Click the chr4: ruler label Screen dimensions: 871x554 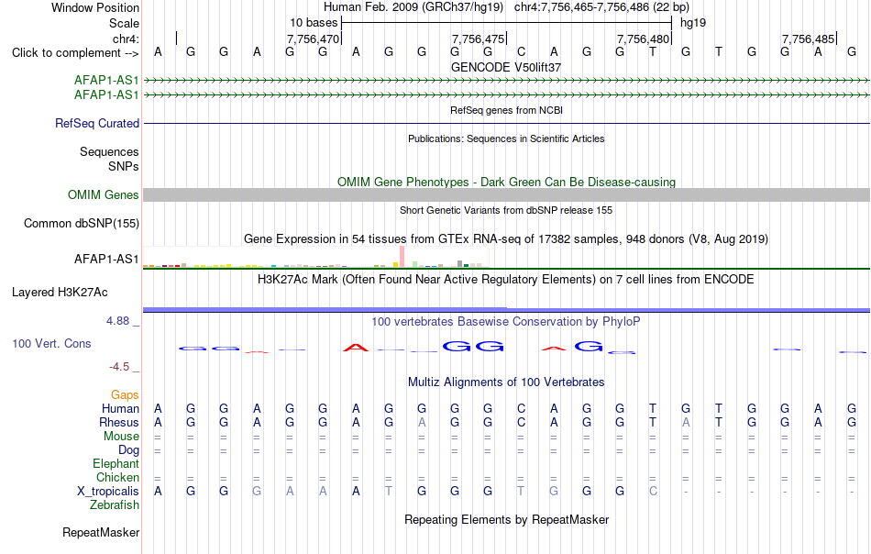[127, 39]
